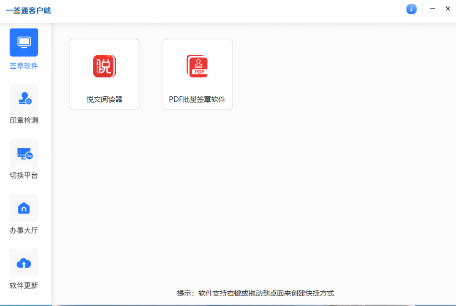Select the PDF批量签章软件 application card
Screen dimensions: 456x306
coord(197,74)
